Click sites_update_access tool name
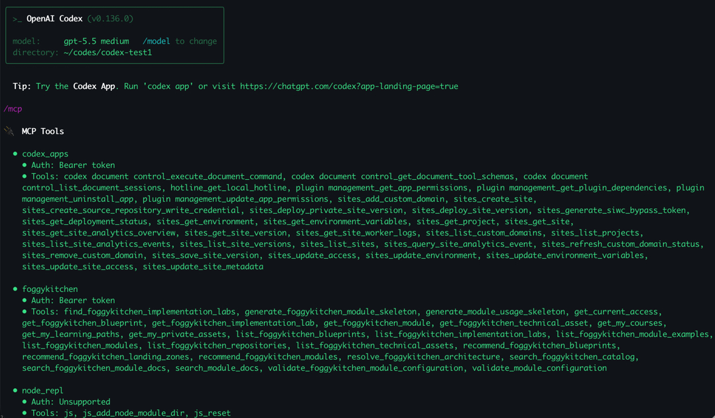The width and height of the screenshot is (715, 418). pos(312,255)
